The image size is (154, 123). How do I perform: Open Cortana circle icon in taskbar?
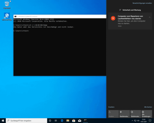coord(50,120)
